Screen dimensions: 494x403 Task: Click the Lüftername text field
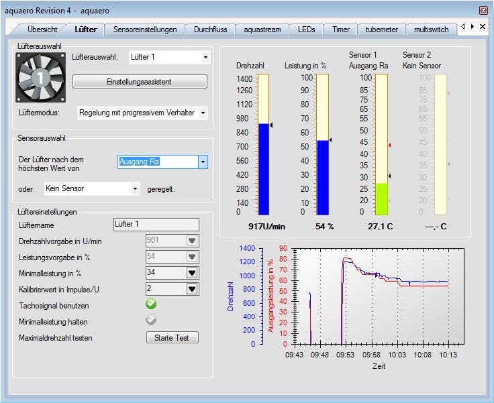pos(156,224)
